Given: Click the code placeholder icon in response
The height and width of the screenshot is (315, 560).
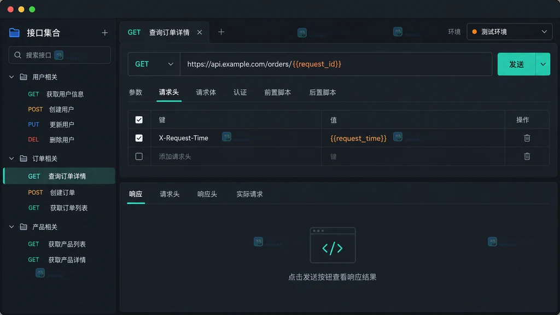Looking at the screenshot, I should click(332, 245).
